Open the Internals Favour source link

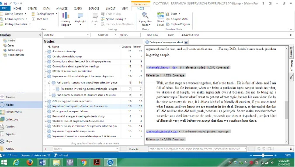click(x=162, y=67)
